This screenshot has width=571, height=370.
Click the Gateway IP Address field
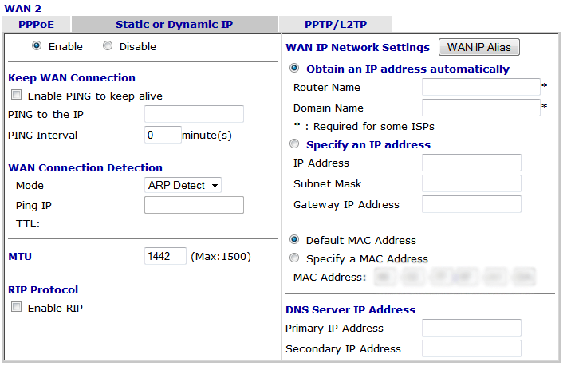[x=471, y=204]
